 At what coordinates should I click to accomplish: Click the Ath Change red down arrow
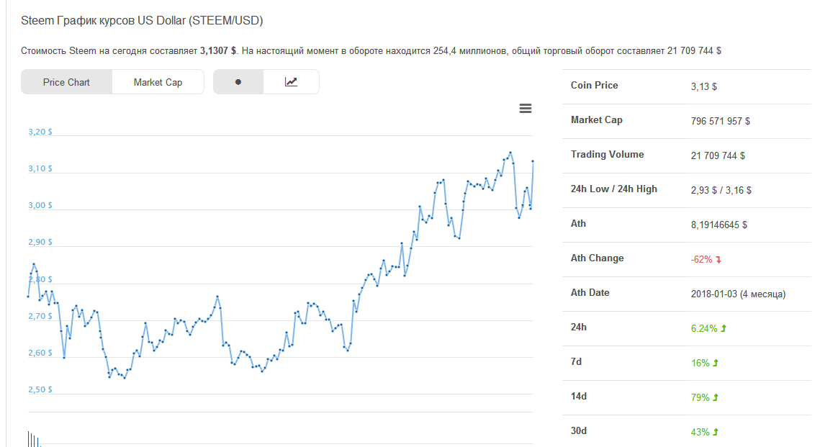pyautogui.click(x=718, y=260)
